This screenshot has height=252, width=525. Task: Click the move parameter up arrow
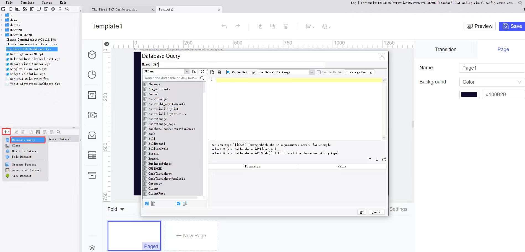coord(370,159)
